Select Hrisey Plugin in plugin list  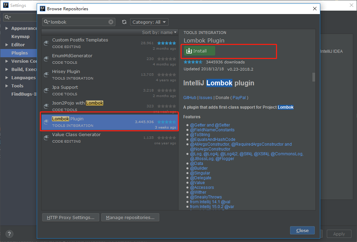[110, 75]
